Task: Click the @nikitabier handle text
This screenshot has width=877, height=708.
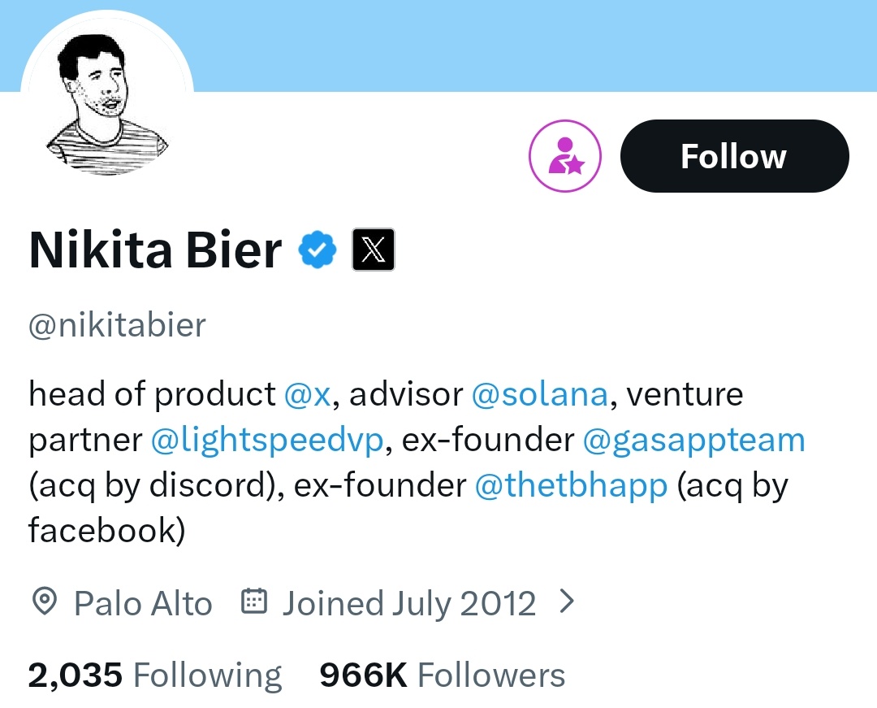Action: (117, 325)
